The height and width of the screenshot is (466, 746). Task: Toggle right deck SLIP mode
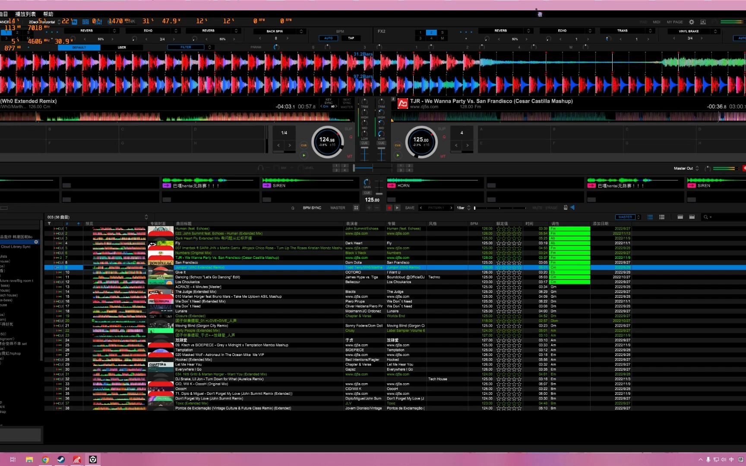[x=442, y=129]
